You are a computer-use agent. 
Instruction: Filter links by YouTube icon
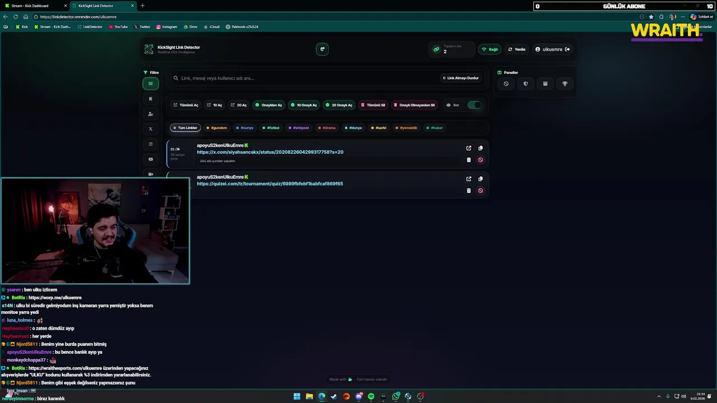pos(150,159)
